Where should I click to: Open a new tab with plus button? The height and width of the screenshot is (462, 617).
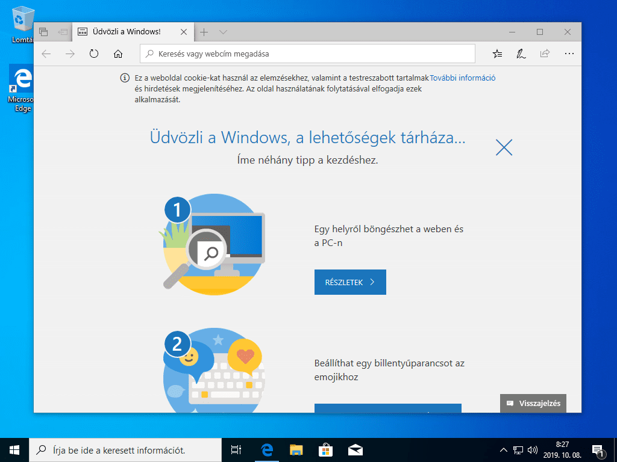204,32
